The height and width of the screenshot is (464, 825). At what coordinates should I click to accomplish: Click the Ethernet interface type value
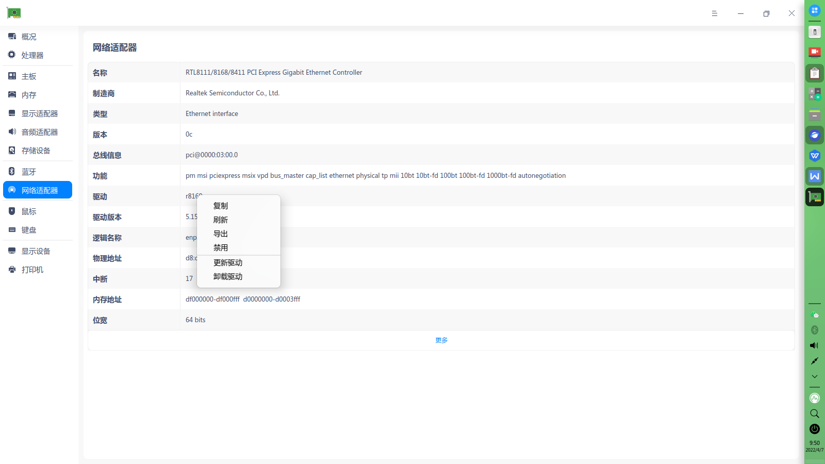tap(212, 113)
